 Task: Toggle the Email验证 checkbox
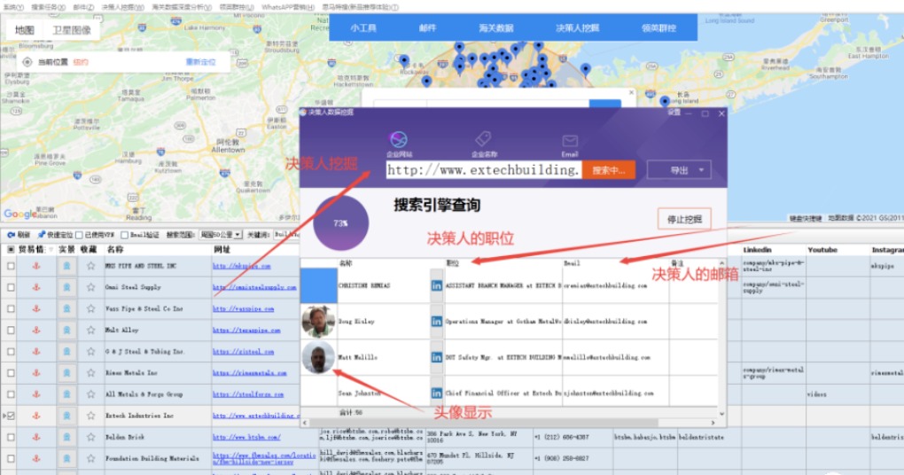click(x=124, y=235)
